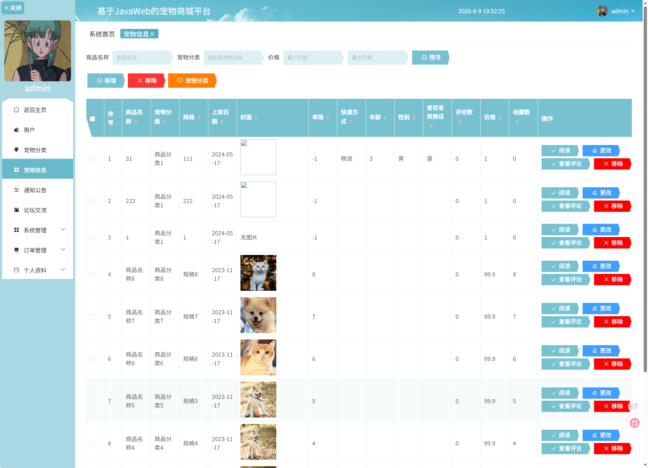Click the Pomeranian cover thumbnail in row 5
648x468 pixels.
tap(258, 315)
